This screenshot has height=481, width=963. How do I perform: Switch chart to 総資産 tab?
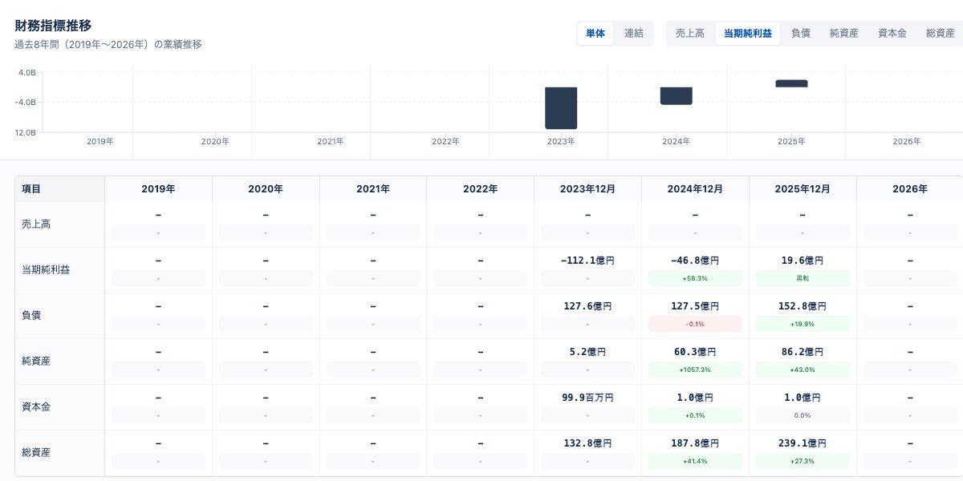[x=941, y=34]
